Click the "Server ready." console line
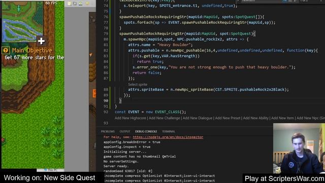Viewport: 325px width, 183px height. (116, 166)
